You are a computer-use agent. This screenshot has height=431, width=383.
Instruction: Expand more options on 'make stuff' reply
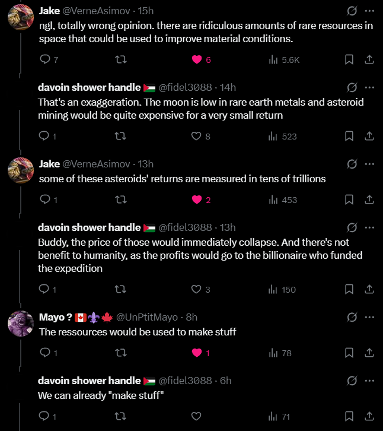(369, 381)
